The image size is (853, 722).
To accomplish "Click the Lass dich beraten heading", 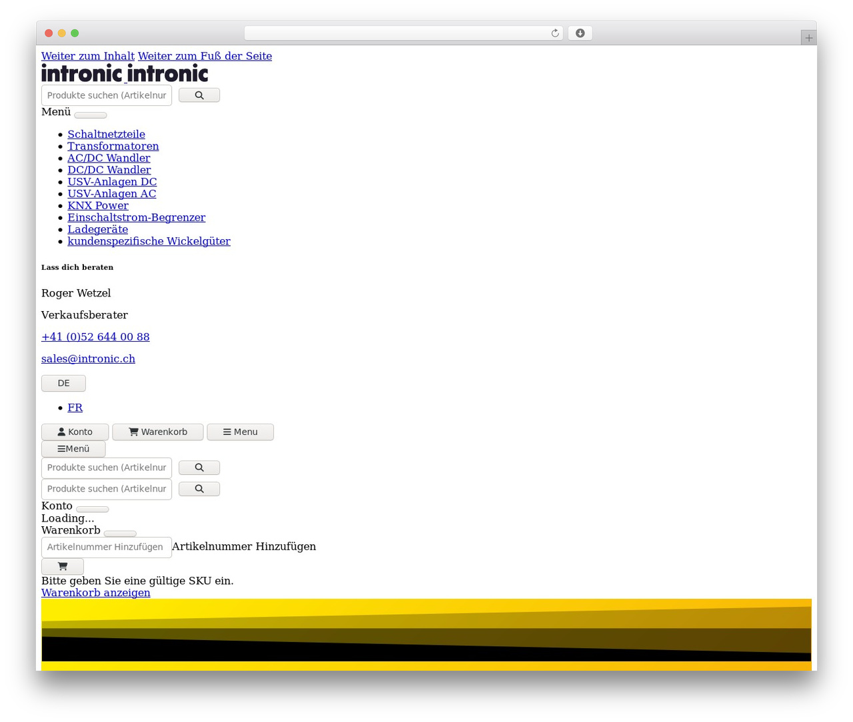I will 77,267.
